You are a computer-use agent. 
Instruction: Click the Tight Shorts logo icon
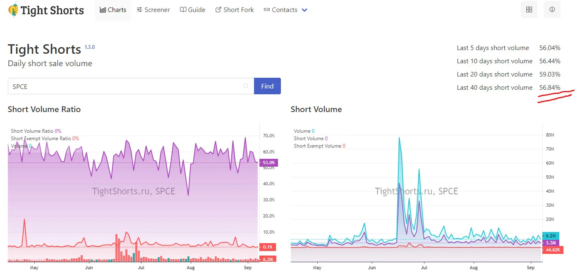13,10
